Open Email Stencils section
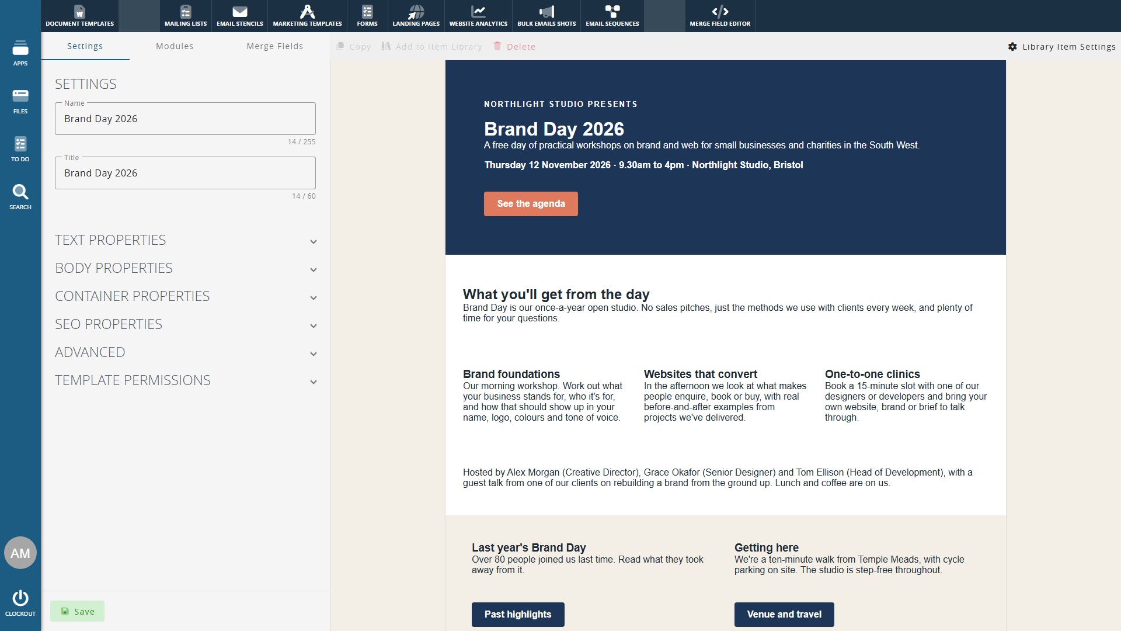This screenshot has width=1121, height=631. tap(240, 16)
